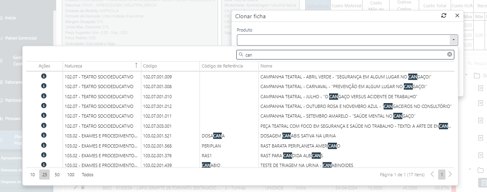Click info icon for row 102.07.003.001
This screenshot has height=192, width=487.
[x=44, y=126]
